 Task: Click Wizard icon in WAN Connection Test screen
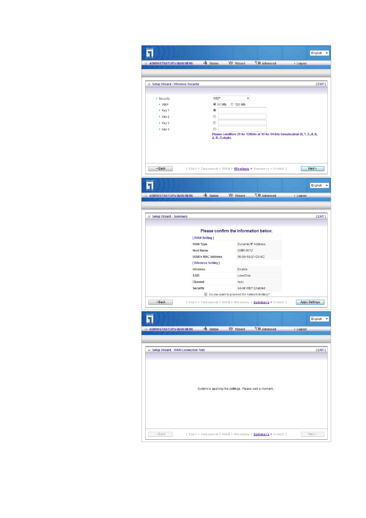pyautogui.click(x=231, y=329)
